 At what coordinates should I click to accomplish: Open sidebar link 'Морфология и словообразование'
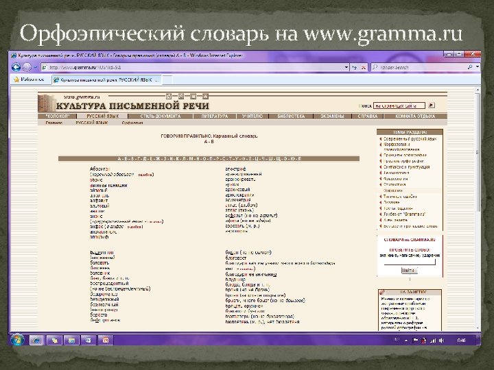(401, 147)
